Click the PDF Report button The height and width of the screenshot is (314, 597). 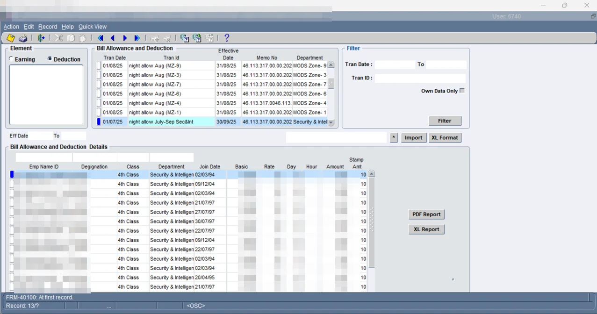(426, 214)
